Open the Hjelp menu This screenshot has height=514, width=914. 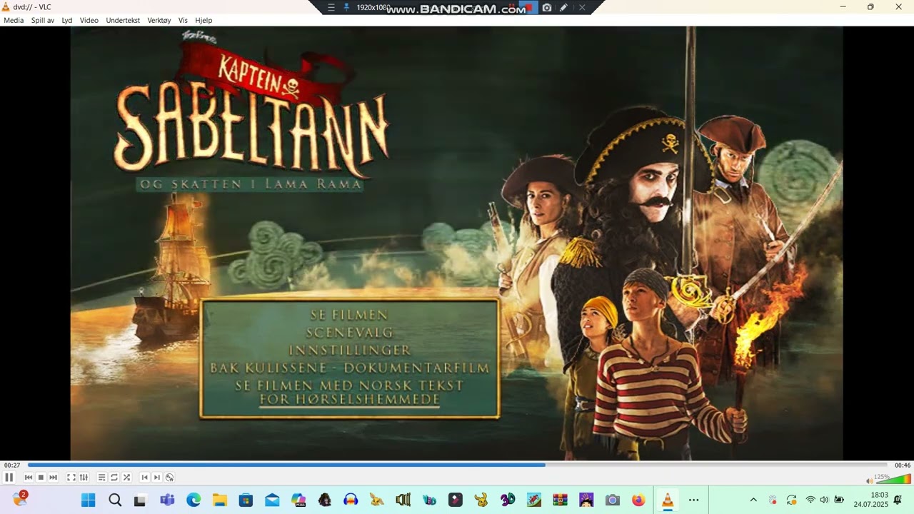(x=204, y=20)
